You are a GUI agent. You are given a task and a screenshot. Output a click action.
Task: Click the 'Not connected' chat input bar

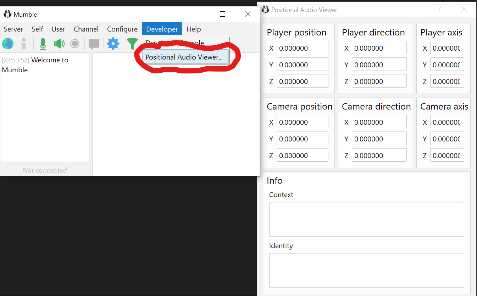click(45, 170)
